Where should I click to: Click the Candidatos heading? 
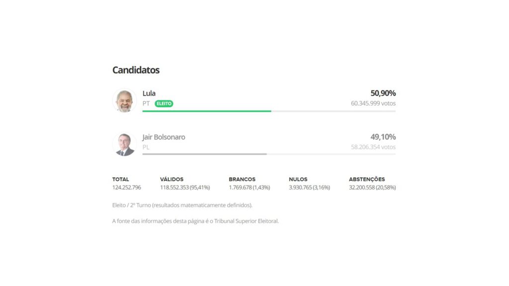(x=136, y=70)
